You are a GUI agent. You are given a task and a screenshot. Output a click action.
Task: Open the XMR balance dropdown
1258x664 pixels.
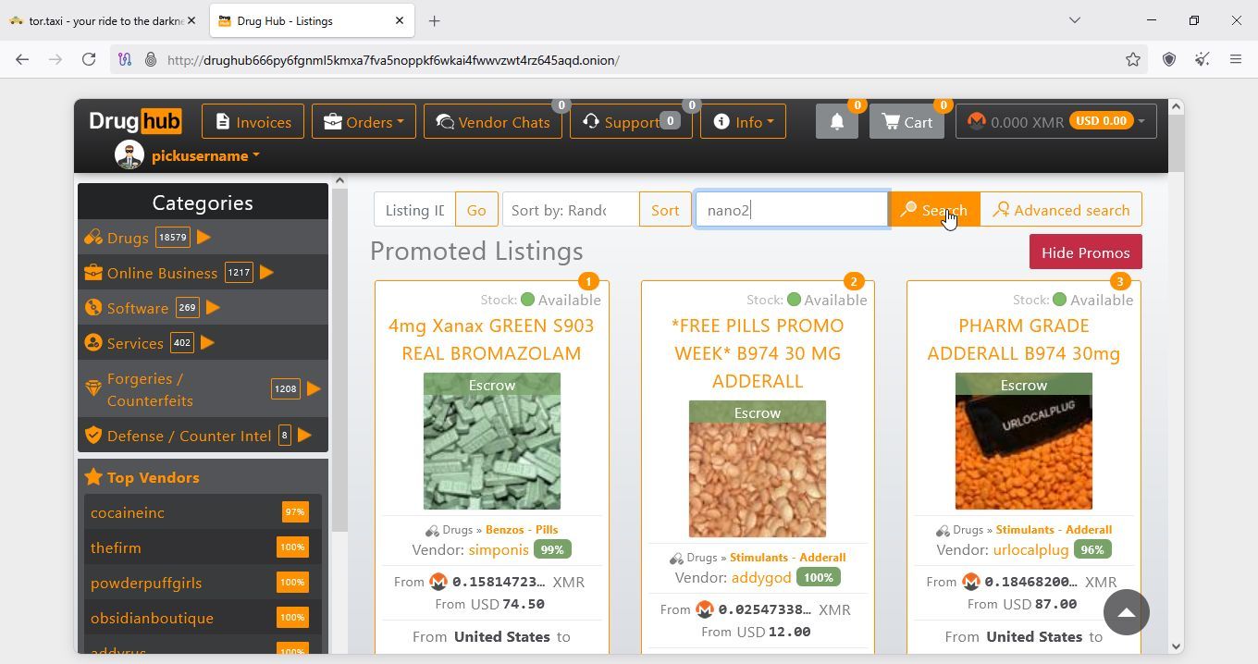(x=1056, y=121)
